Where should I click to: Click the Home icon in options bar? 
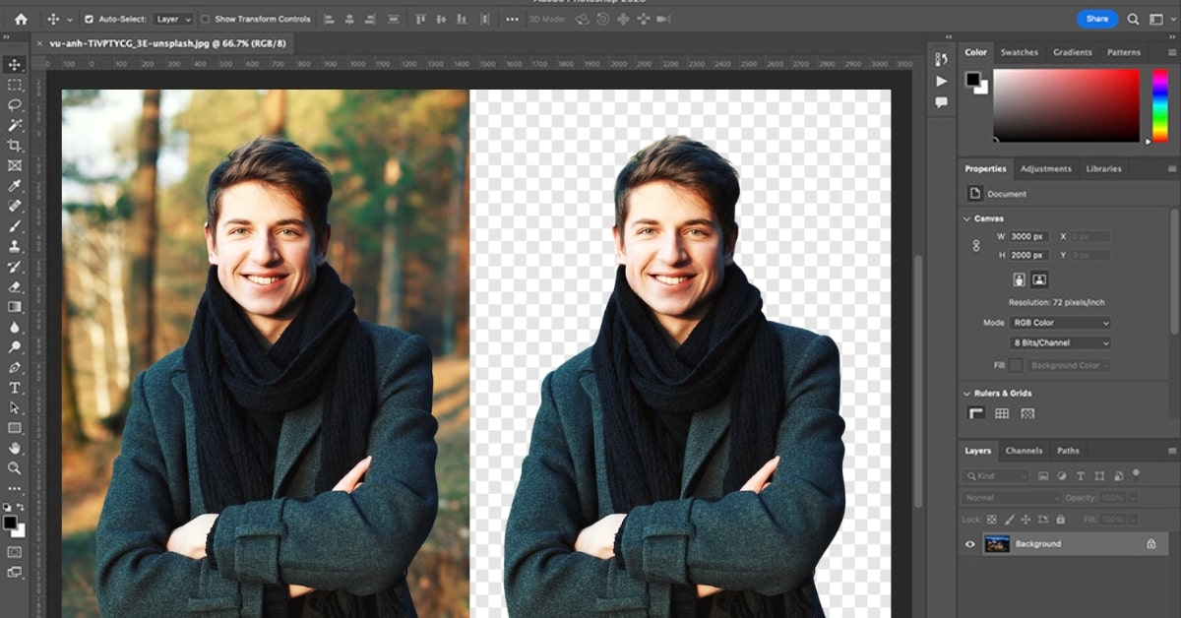[21, 19]
